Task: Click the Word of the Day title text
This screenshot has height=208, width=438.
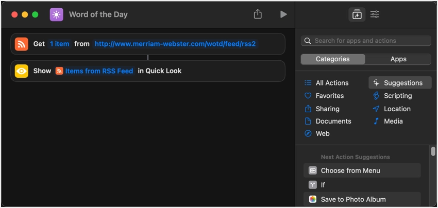Action: coord(98,14)
